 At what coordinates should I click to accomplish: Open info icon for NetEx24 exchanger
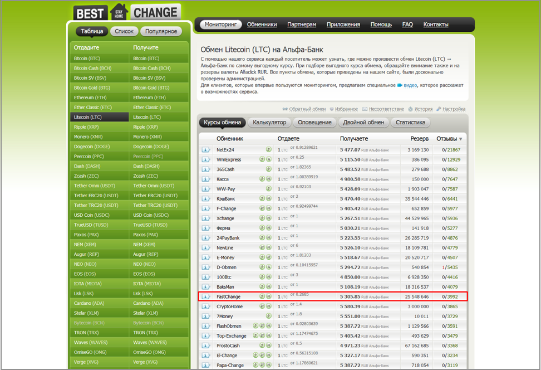pyautogui.click(x=205, y=149)
